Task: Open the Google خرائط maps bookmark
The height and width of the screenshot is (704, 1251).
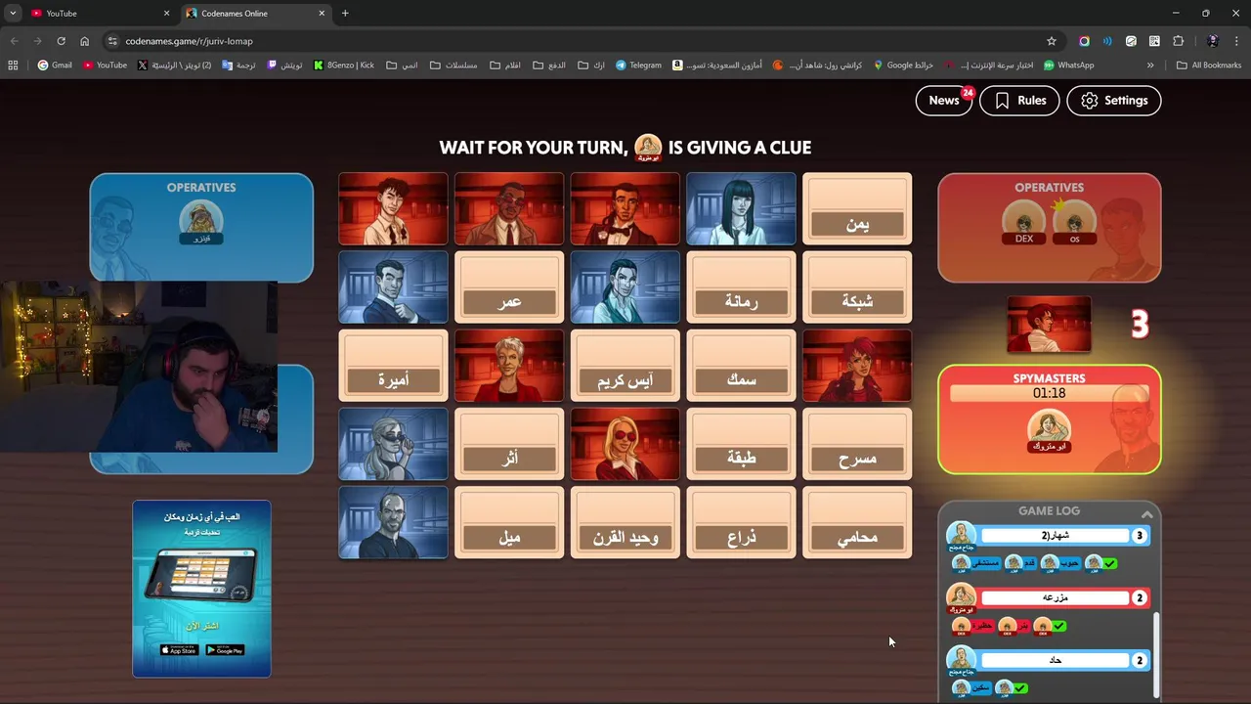Action: [903, 66]
